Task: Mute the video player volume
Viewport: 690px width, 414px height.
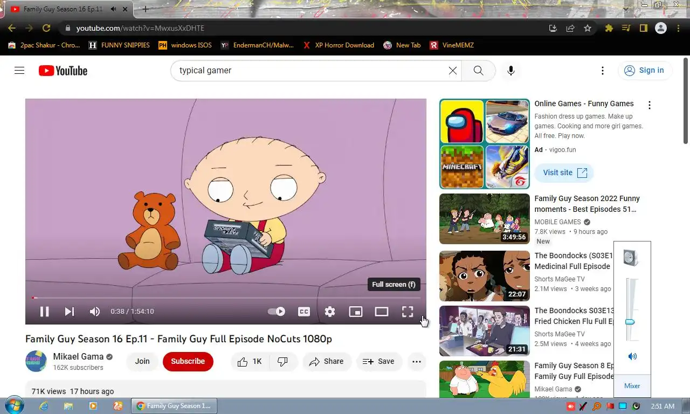Action: coord(95,312)
